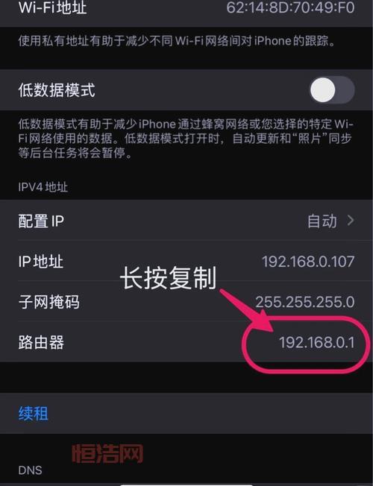The height and width of the screenshot is (486, 373).
Task: Tap the chevron beside 自动
Action: [x=351, y=221]
